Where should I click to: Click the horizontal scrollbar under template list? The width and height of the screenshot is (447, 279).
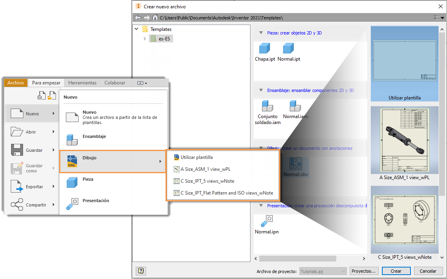(x=297, y=258)
